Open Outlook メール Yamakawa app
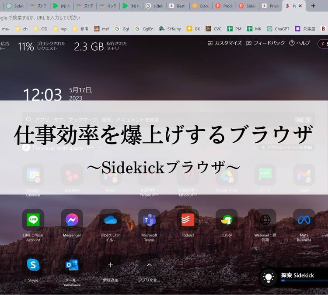 coord(72,265)
